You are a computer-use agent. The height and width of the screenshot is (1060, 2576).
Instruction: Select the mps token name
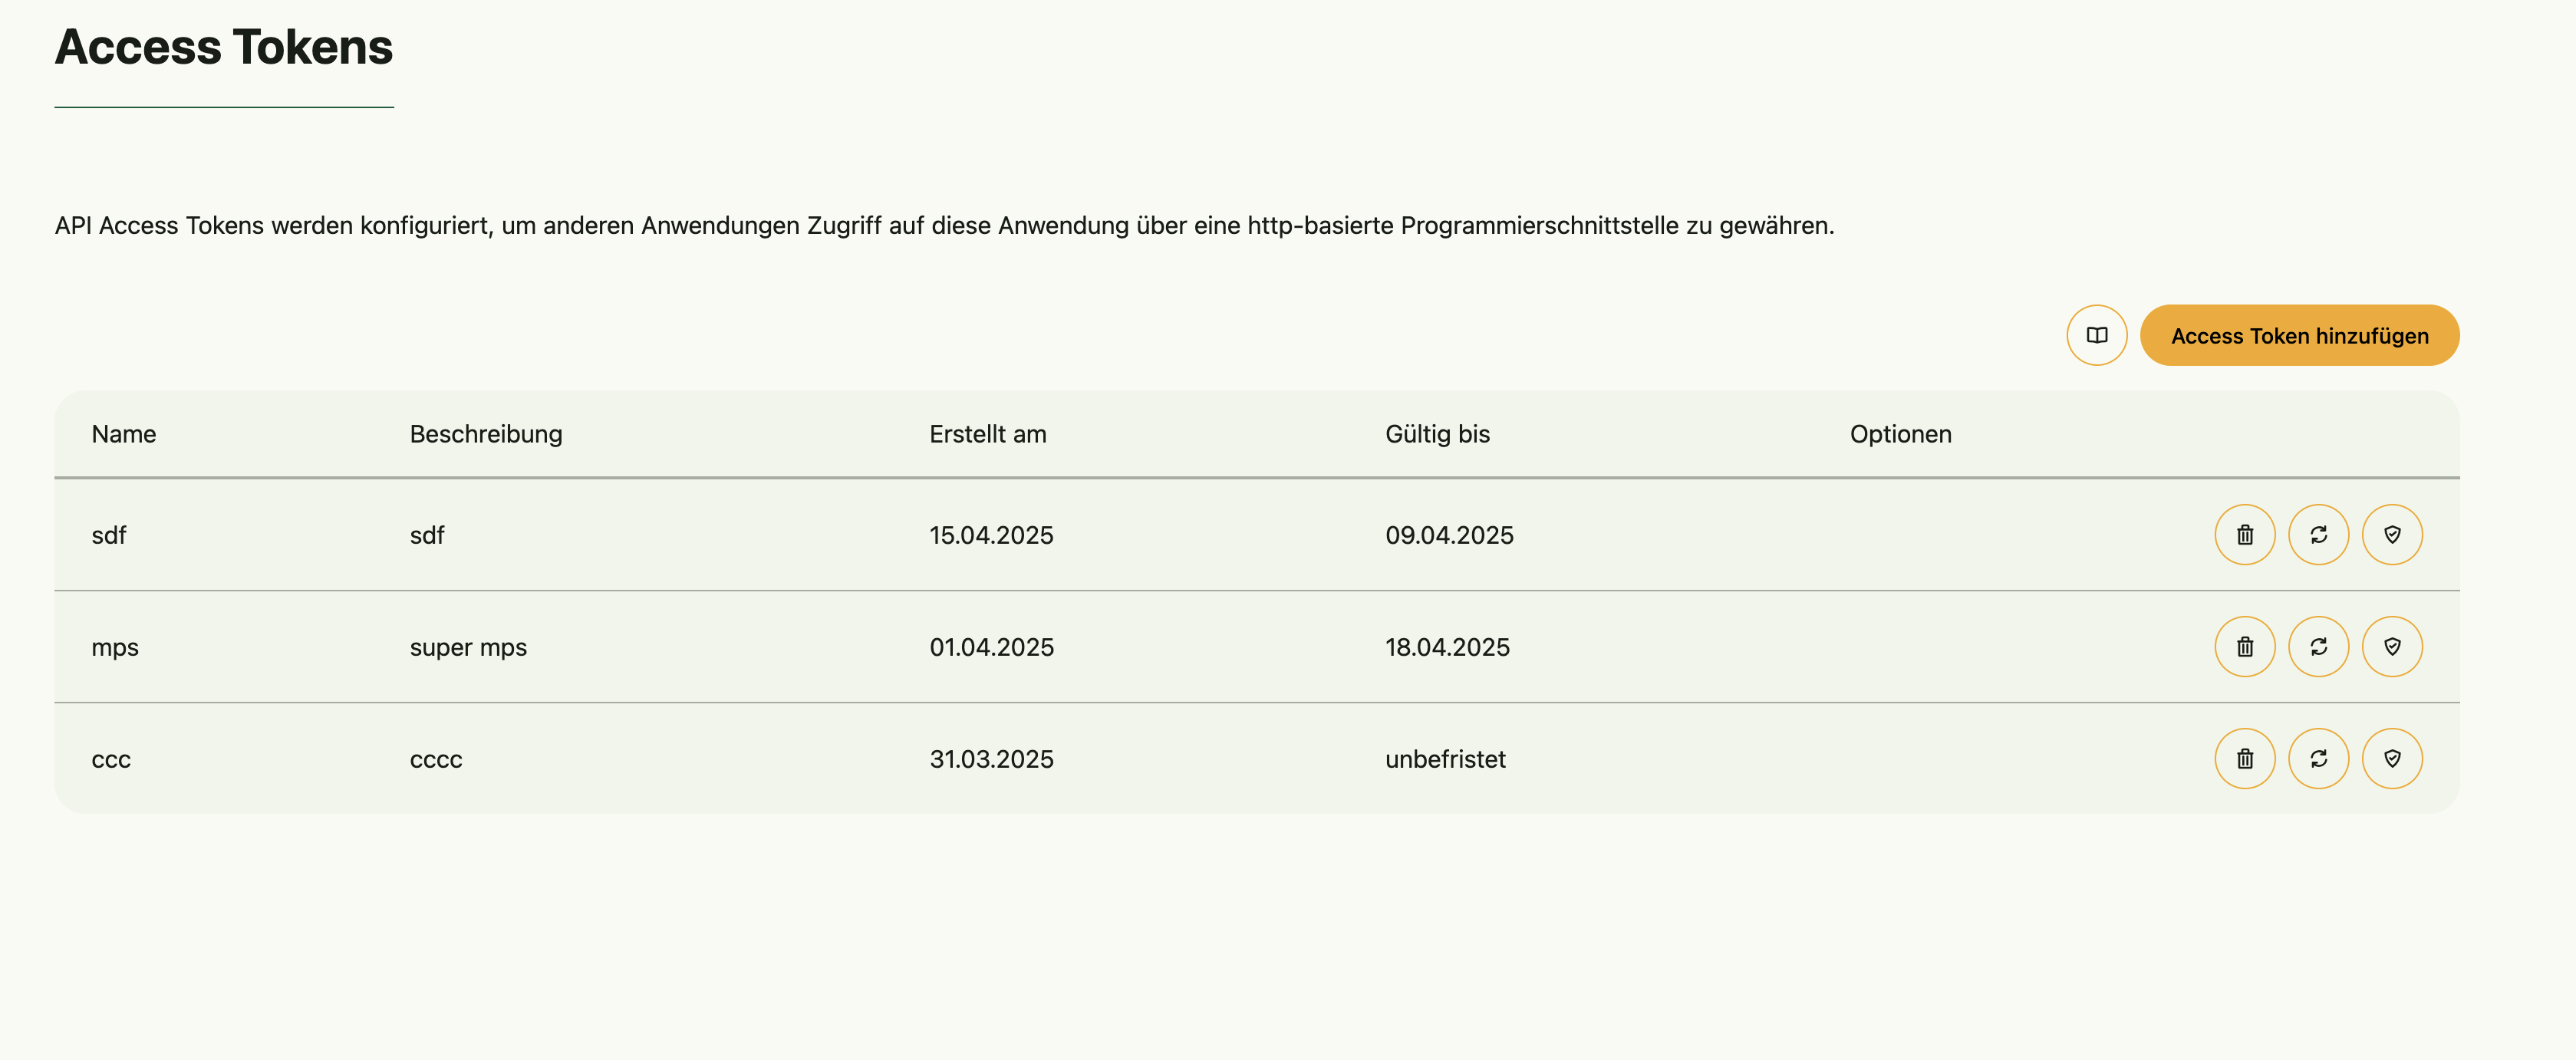click(115, 647)
